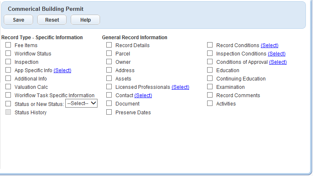This screenshot has height=176, width=313.
Task: Enable the Parcel checkbox
Action: pyautogui.click(x=109, y=53)
